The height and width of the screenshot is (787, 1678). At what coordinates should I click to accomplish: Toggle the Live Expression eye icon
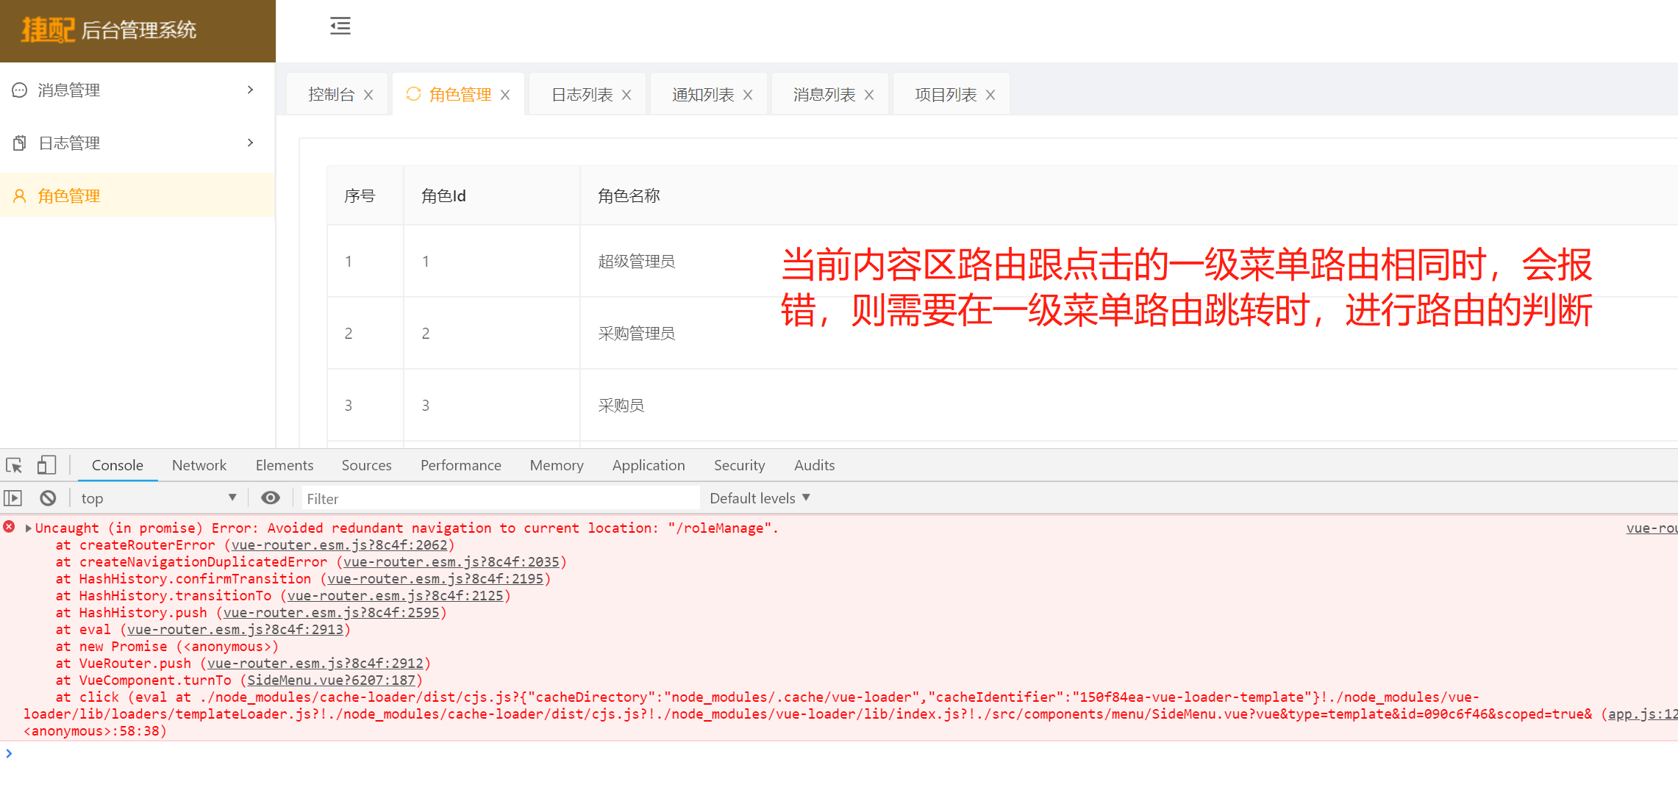(271, 497)
